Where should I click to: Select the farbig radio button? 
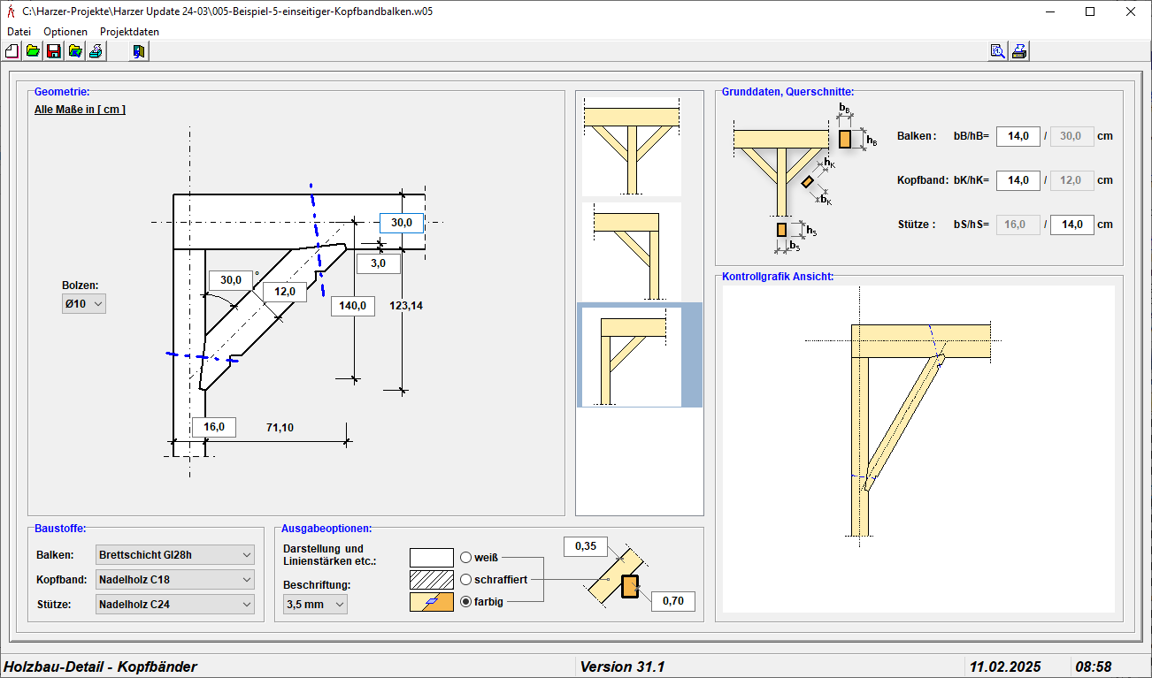pos(466,602)
